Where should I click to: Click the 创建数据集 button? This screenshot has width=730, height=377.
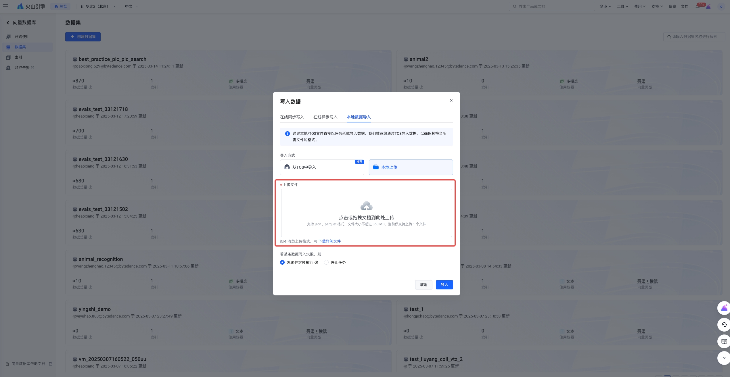pyautogui.click(x=83, y=37)
